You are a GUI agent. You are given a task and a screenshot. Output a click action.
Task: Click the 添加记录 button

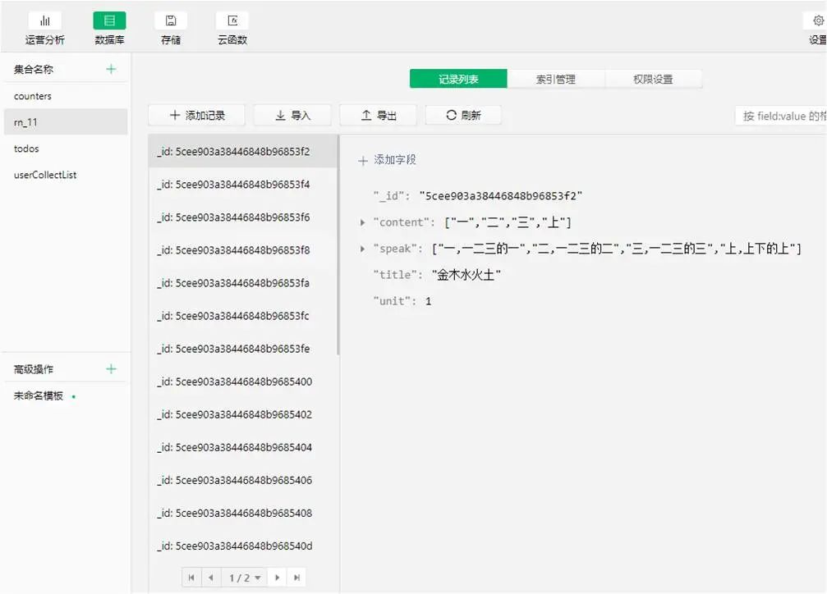[197, 116]
